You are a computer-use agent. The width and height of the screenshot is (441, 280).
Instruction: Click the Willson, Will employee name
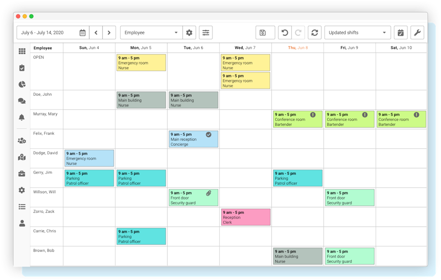pos(44,192)
